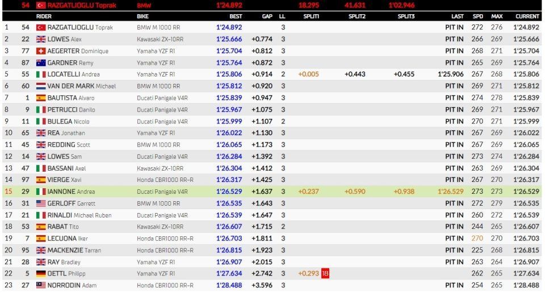Click PIT IN status for BAUTISTA
The width and height of the screenshot is (554, 293).
point(454,98)
